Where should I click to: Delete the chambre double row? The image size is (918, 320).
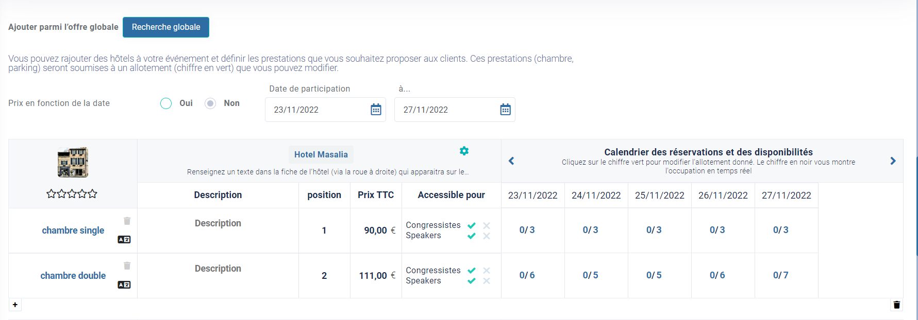tap(127, 265)
